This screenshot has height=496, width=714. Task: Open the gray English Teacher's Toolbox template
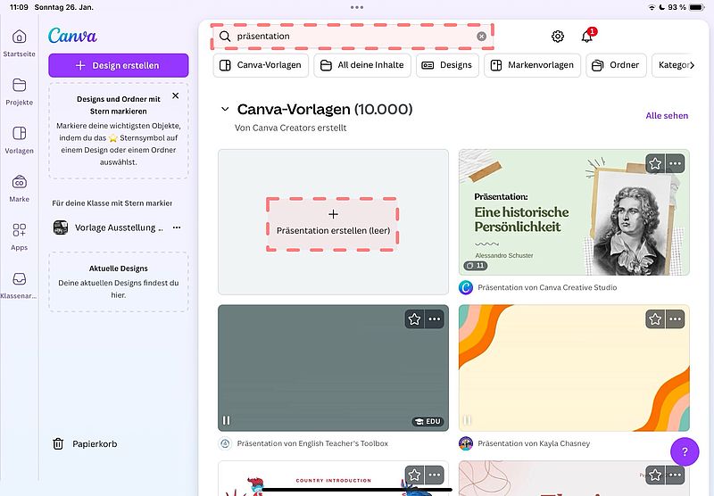[333, 368]
